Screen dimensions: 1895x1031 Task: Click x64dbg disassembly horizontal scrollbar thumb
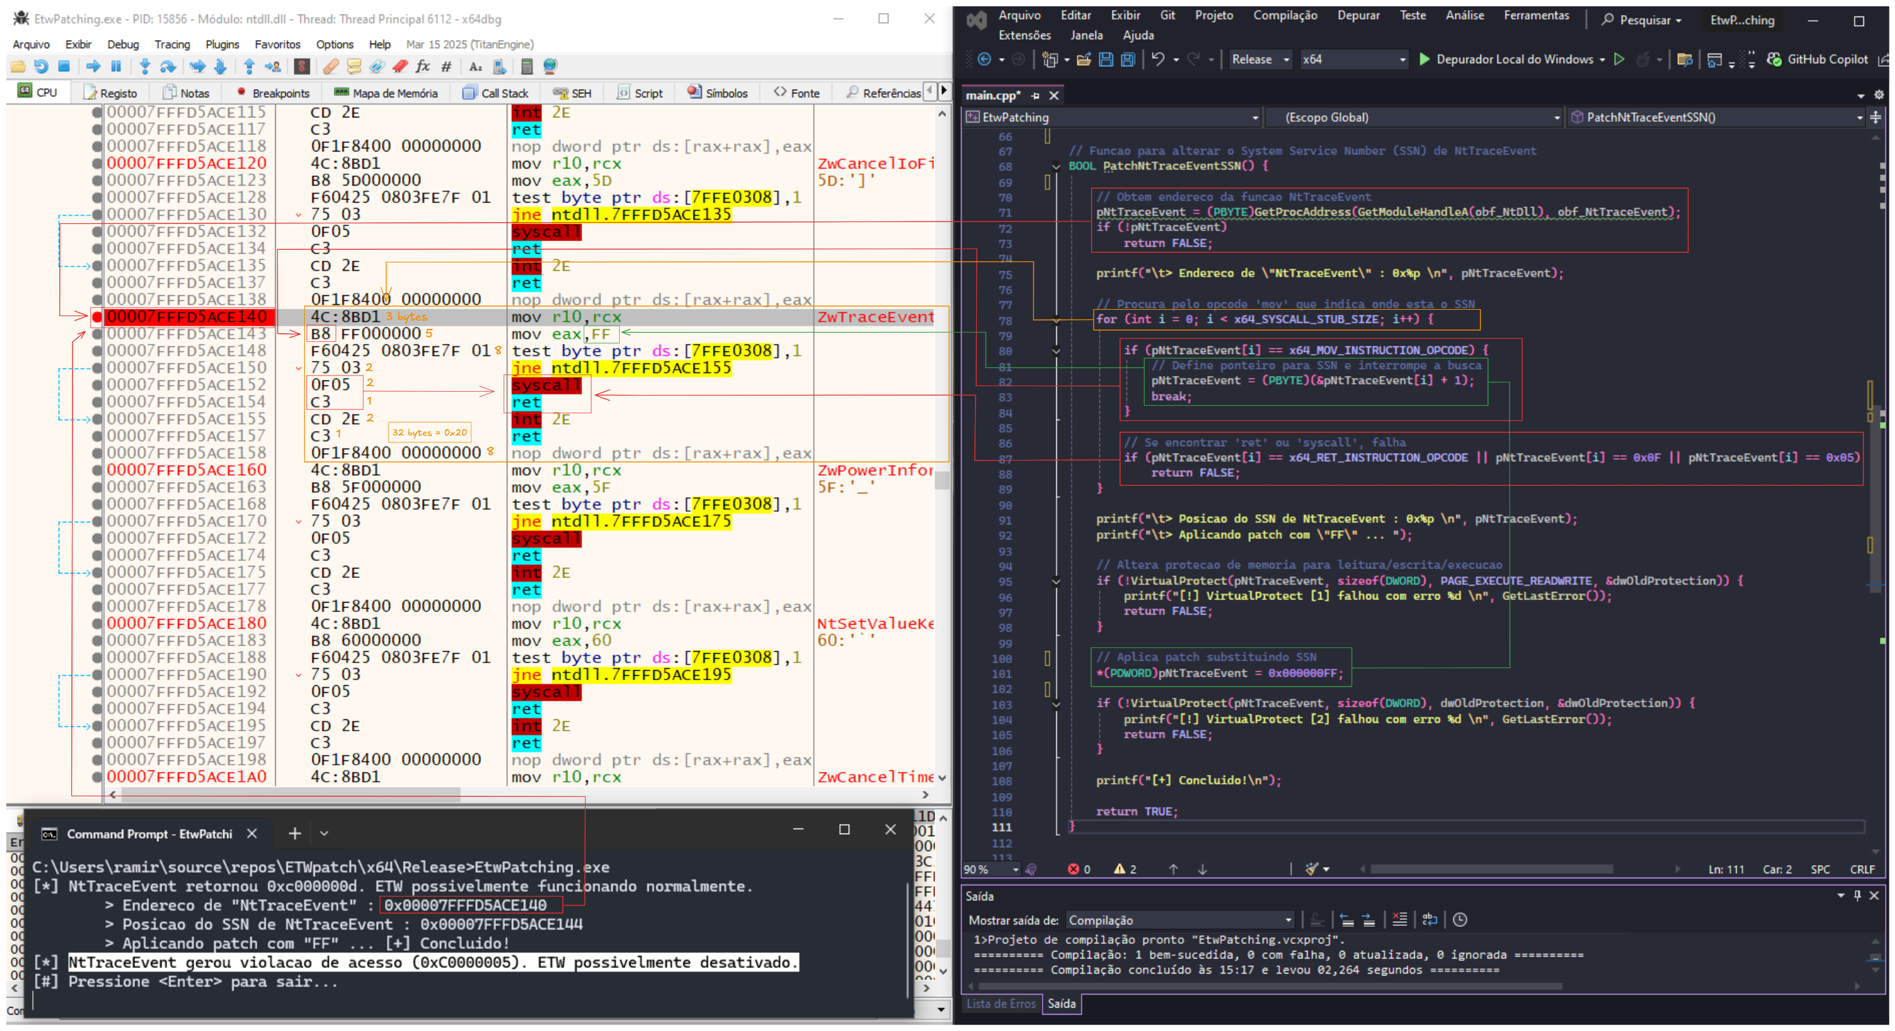[290, 795]
